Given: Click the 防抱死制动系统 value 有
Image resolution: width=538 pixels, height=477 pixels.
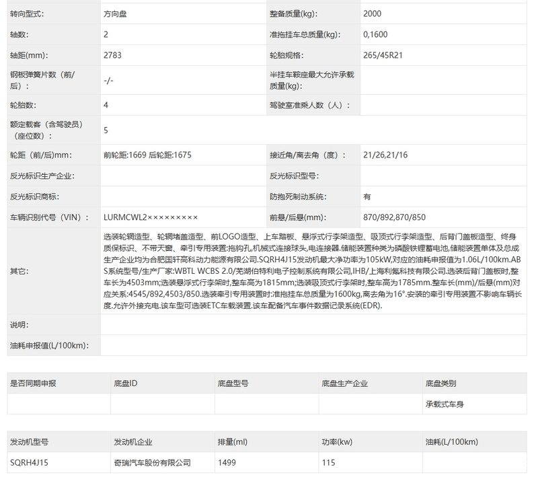Looking at the screenshot, I should [367, 196].
